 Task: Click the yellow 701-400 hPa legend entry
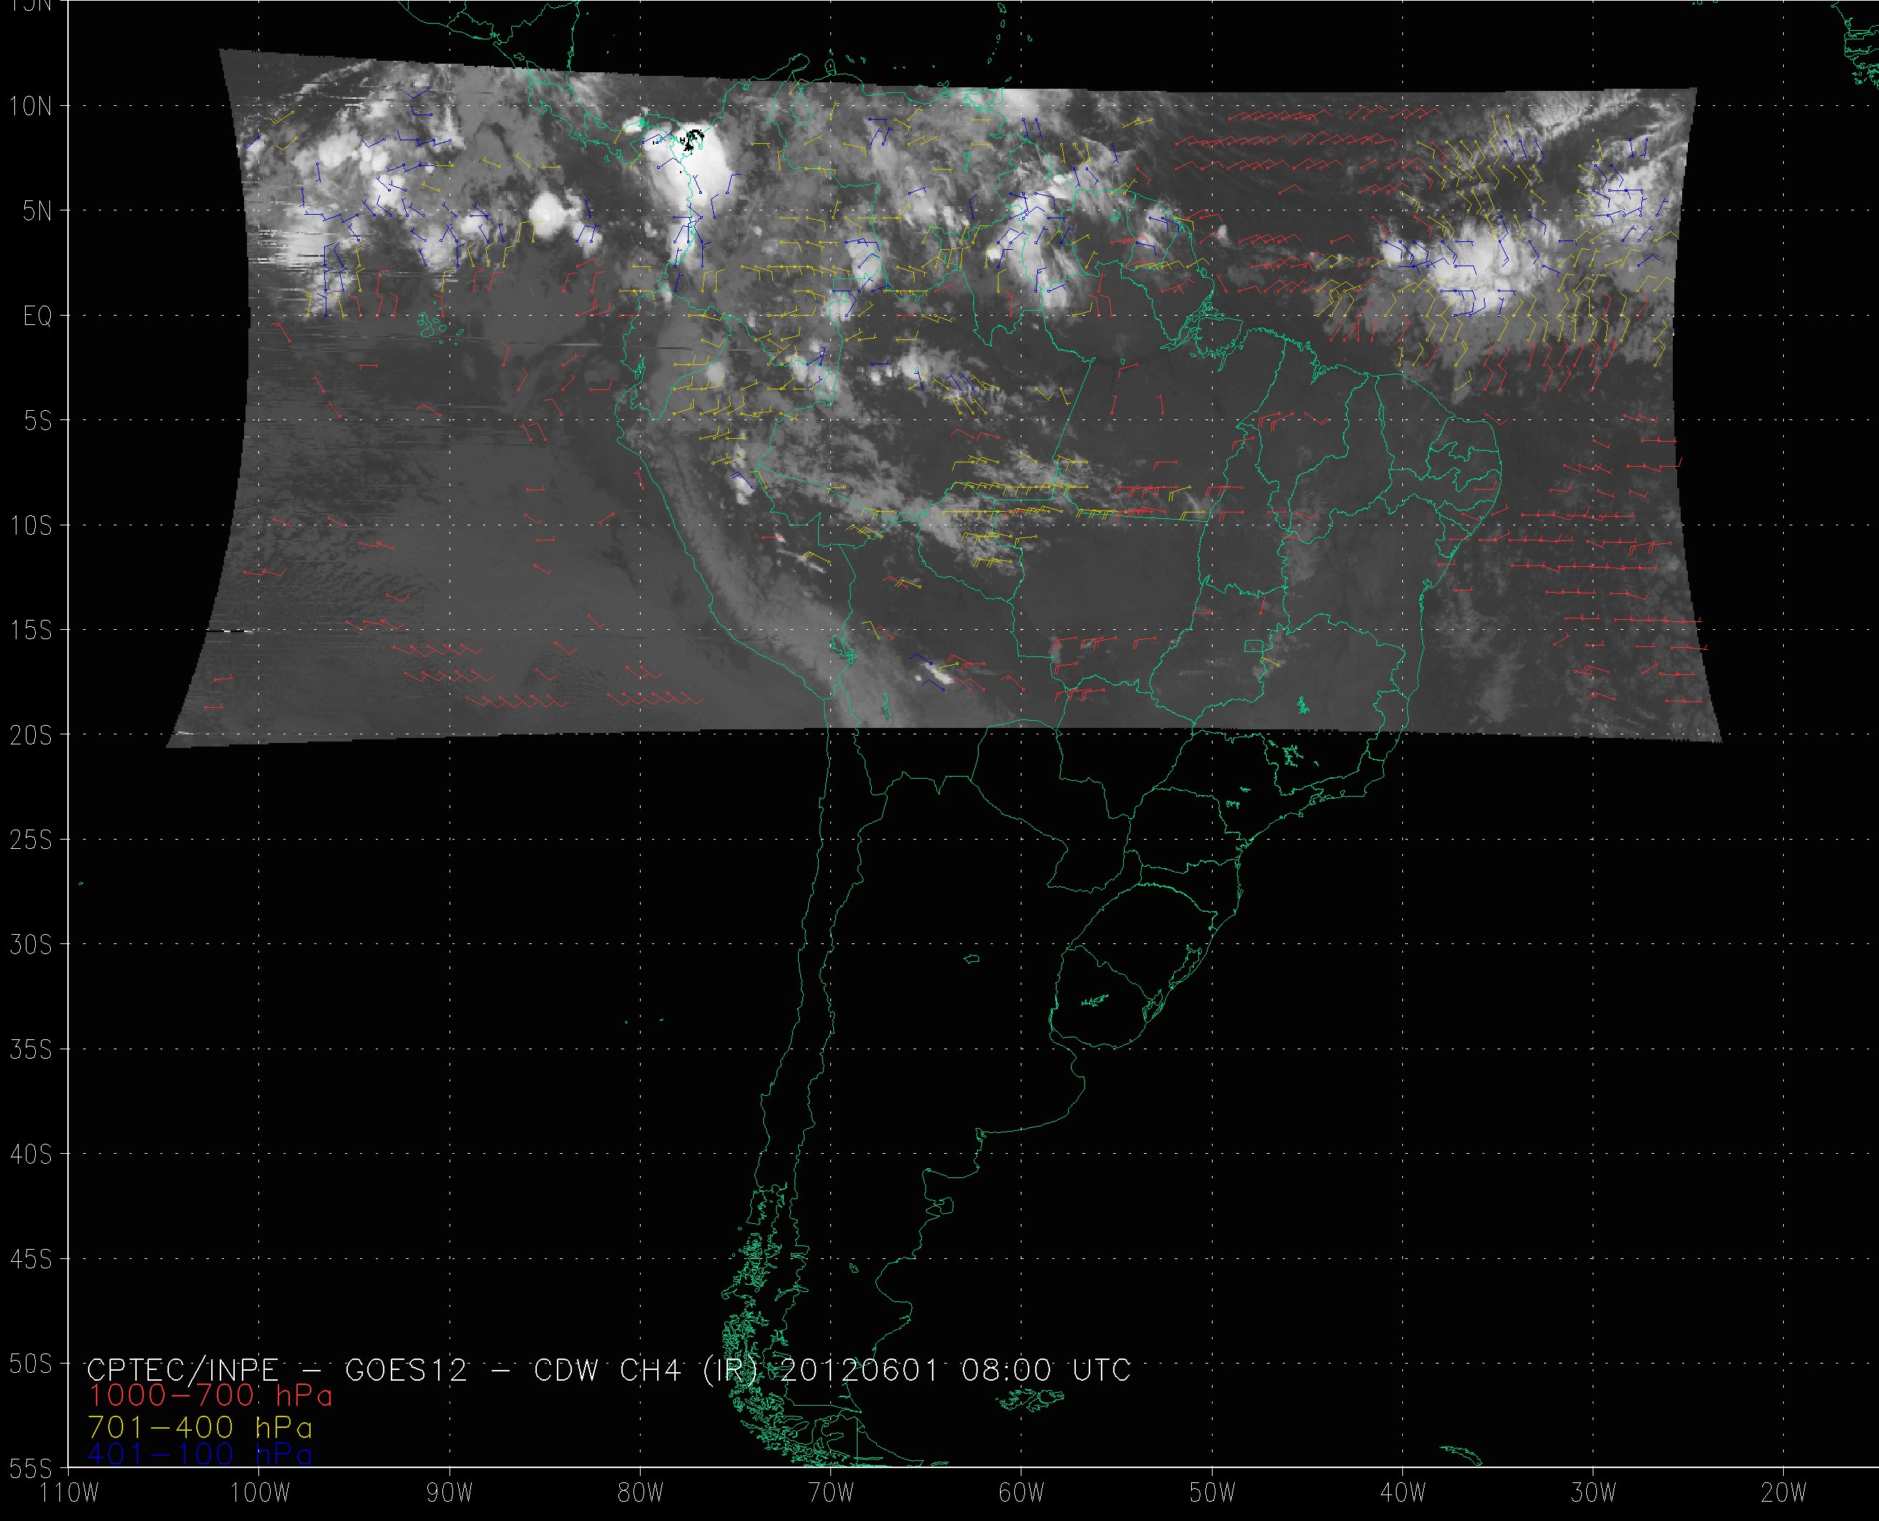(200, 1427)
